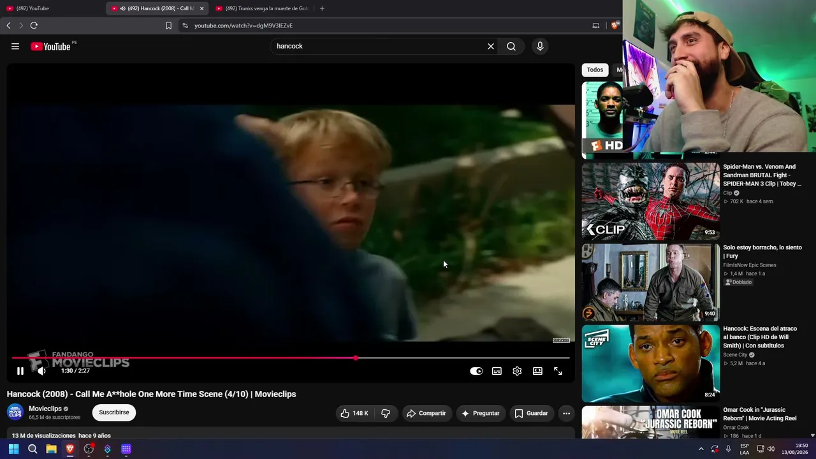Seek using the red video progress bar
The width and height of the screenshot is (816, 459).
291,358
